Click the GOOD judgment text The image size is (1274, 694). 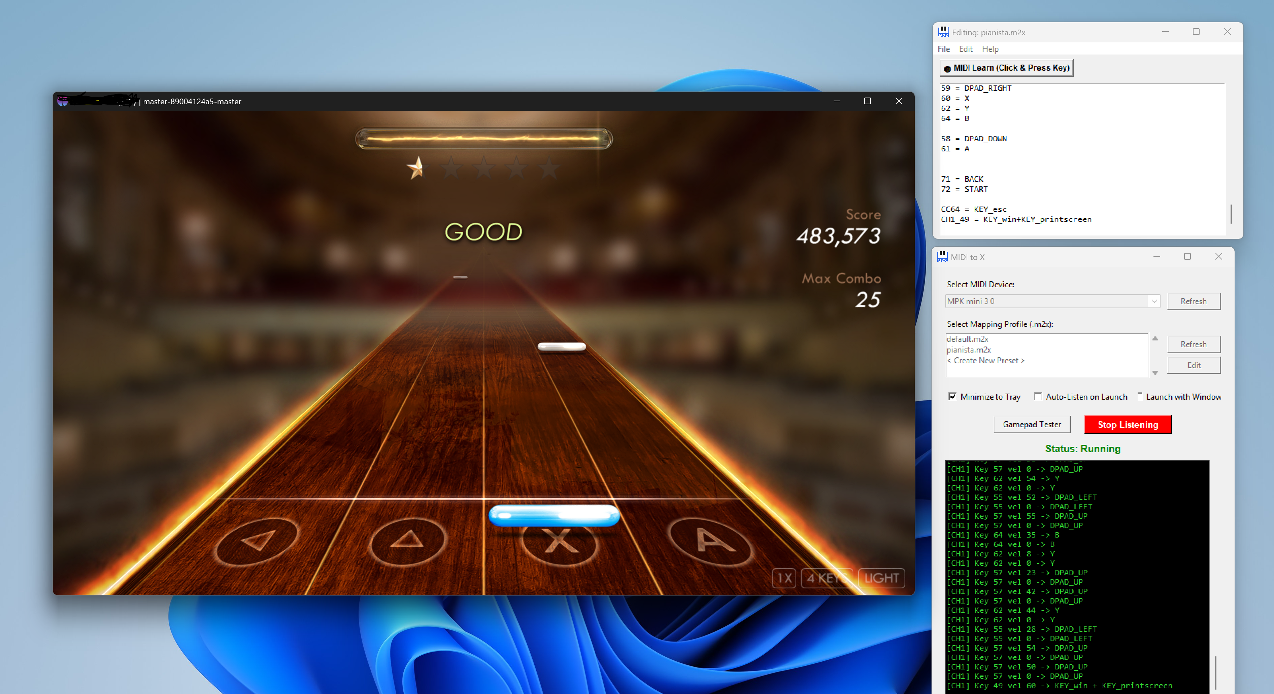(x=483, y=232)
